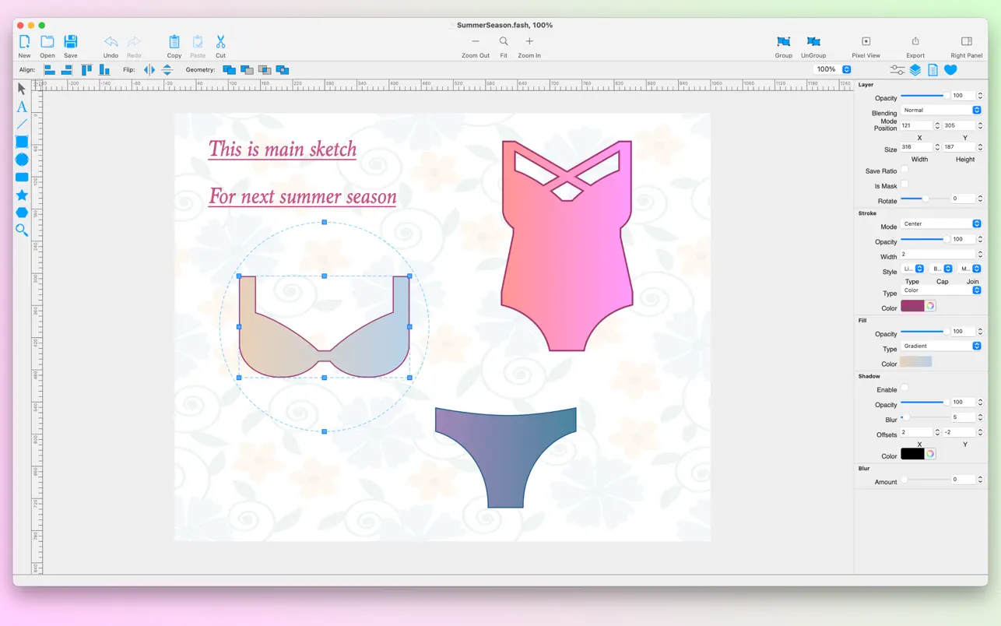Click the heart favorites icon
This screenshot has height=626, width=1001.
click(950, 70)
